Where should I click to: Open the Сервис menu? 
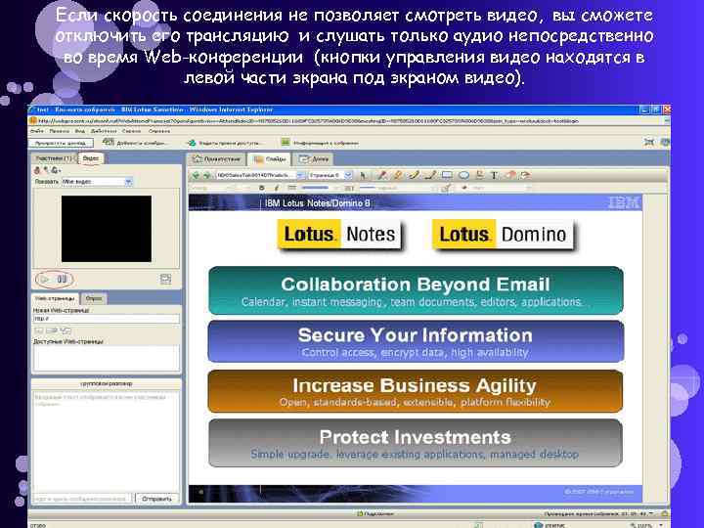(x=132, y=131)
